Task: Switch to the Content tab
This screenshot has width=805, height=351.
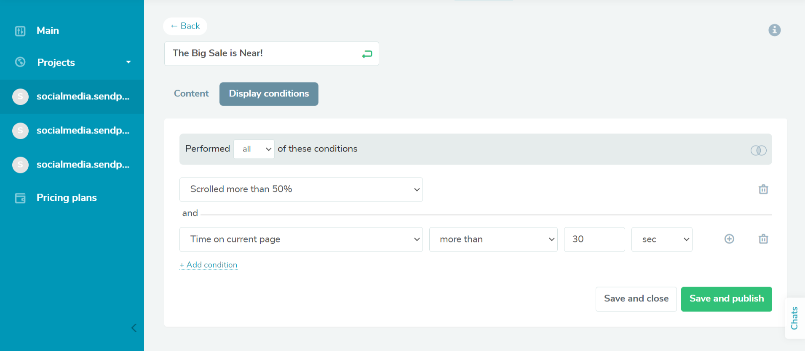Action: pyautogui.click(x=191, y=93)
